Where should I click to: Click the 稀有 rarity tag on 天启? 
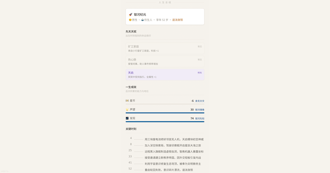[200, 73]
